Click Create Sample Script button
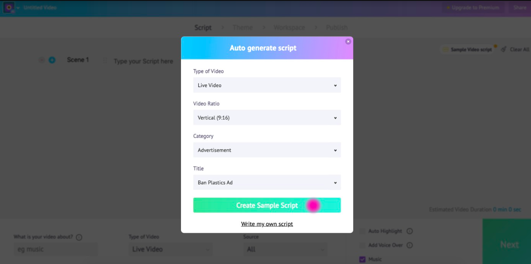Viewport: 531px width, 264px height. (x=267, y=205)
